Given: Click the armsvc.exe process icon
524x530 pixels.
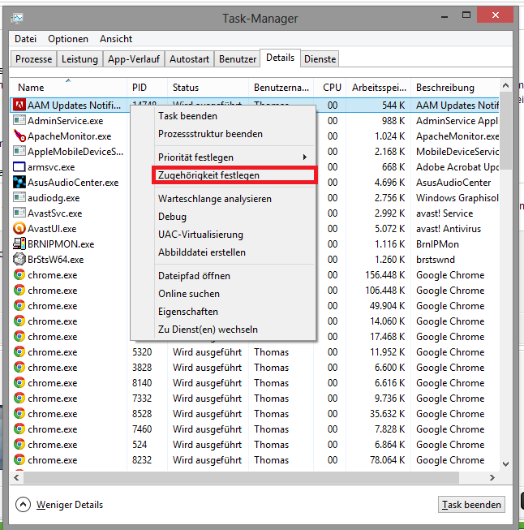Looking at the screenshot, I should (19, 167).
